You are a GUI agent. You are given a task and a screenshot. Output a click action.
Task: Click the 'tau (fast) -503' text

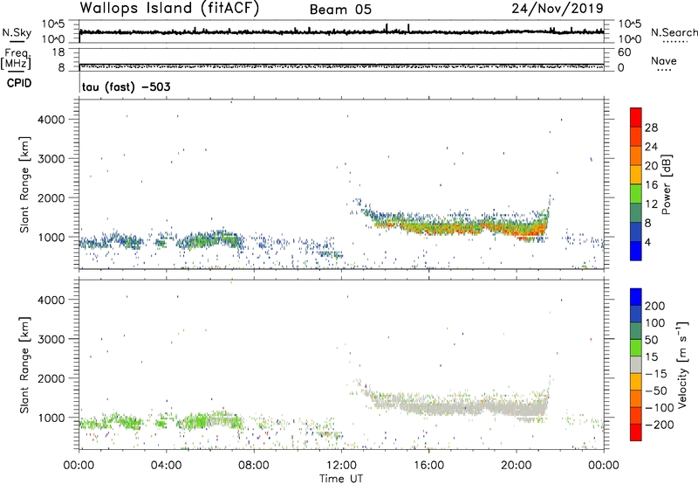[x=126, y=86]
